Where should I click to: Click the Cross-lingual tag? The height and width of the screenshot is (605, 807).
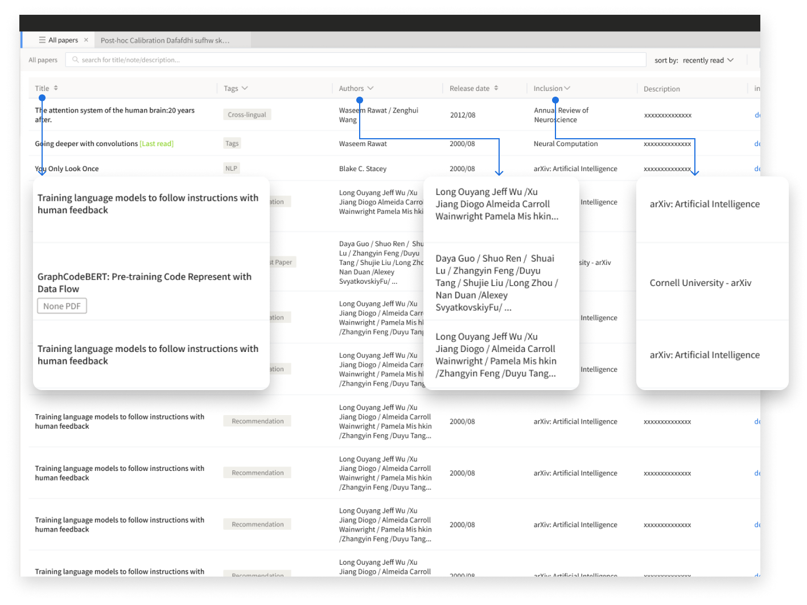247,115
